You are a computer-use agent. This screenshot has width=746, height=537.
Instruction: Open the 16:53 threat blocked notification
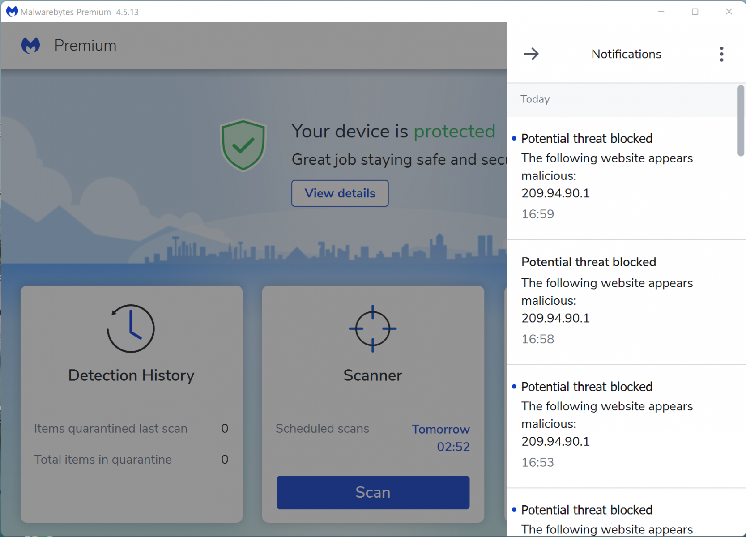(627, 426)
